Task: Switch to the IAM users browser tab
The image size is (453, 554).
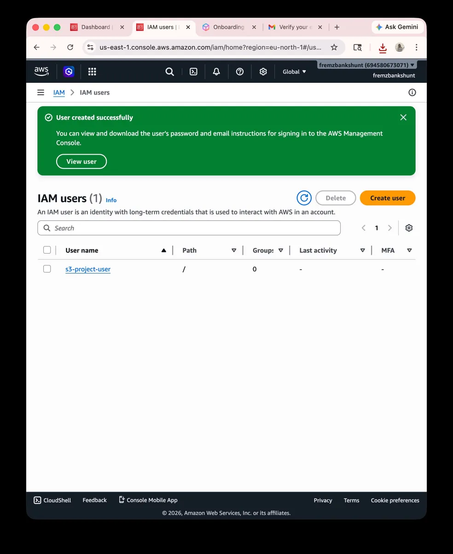Action: click(164, 27)
